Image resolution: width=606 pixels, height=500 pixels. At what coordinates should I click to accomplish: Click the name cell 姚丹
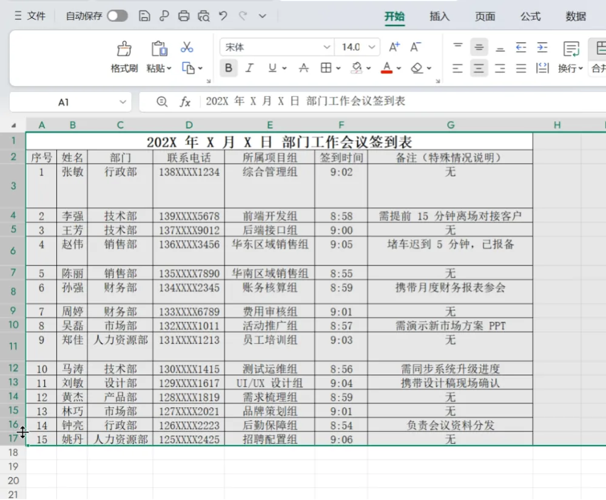(72, 439)
